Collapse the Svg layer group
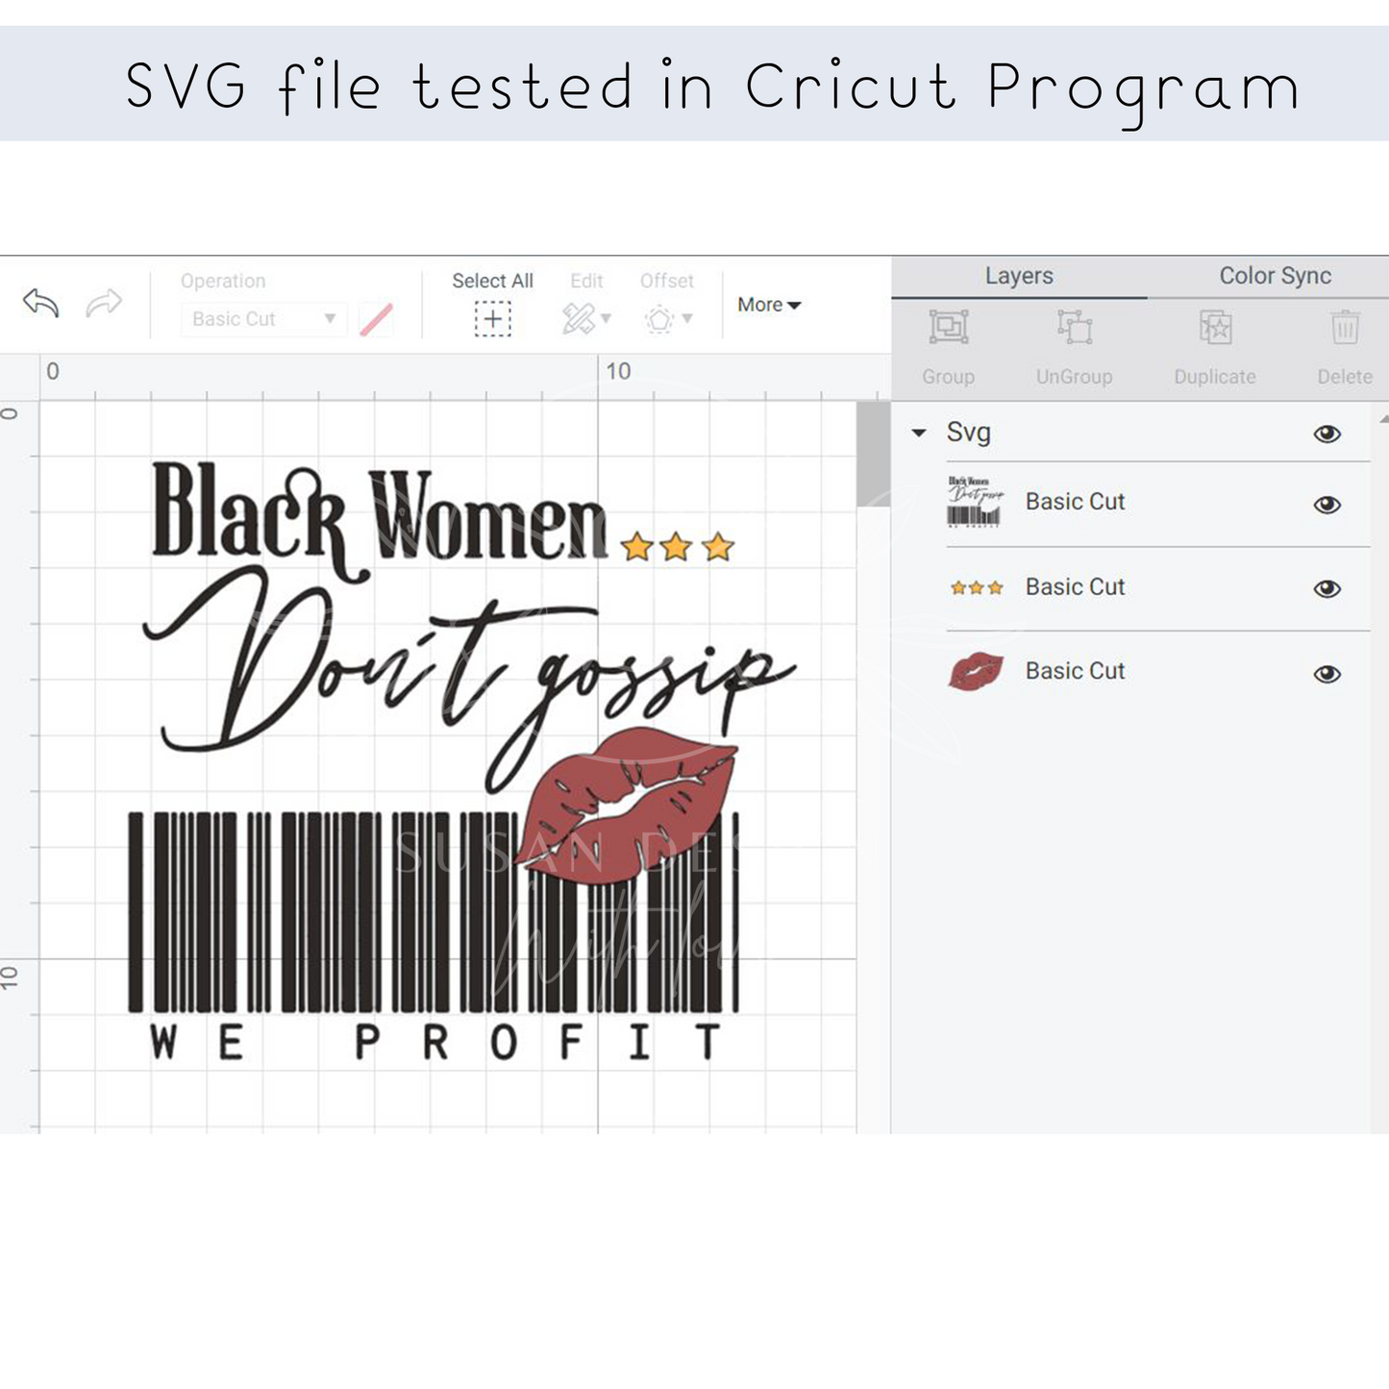This screenshot has width=1389, height=1389. click(919, 434)
